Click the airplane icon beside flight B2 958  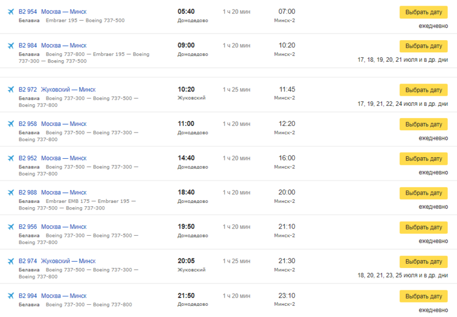point(11,124)
